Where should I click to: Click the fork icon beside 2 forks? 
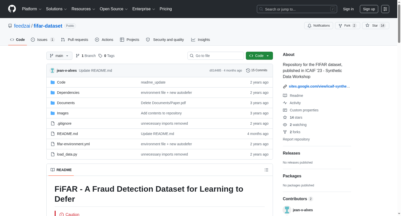click(285, 132)
